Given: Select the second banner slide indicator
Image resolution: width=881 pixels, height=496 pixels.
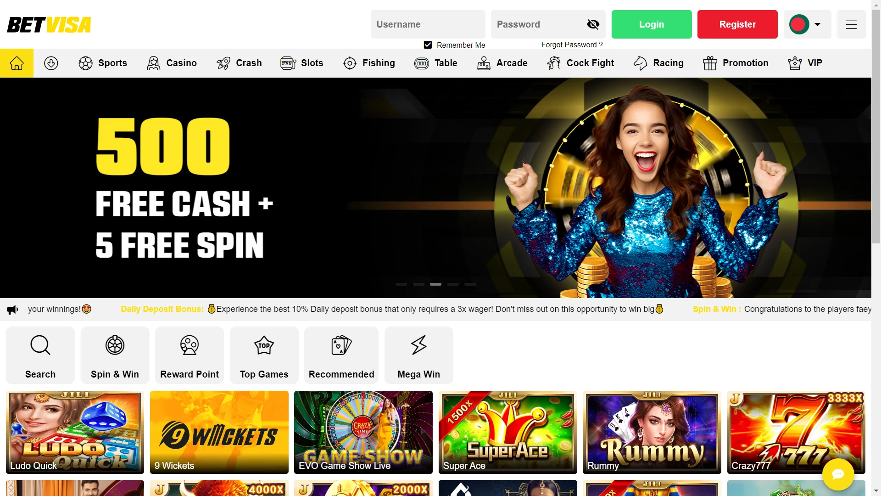Looking at the screenshot, I should click(x=418, y=284).
